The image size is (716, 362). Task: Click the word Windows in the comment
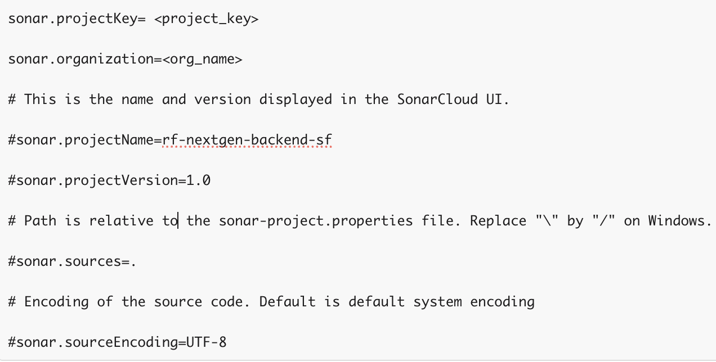tap(677, 221)
